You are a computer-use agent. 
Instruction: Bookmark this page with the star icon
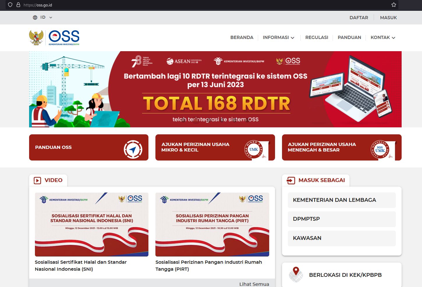[x=394, y=5]
